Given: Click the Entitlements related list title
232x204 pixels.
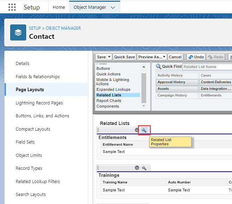Looking at the screenshot, I should (113, 137).
